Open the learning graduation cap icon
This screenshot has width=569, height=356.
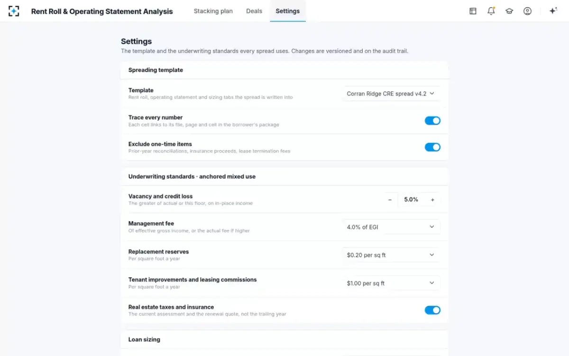[509, 11]
